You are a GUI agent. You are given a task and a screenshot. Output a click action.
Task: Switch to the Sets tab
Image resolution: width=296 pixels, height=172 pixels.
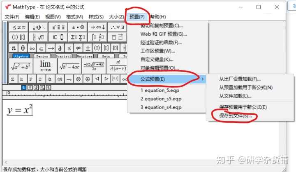[x=106, y=56]
